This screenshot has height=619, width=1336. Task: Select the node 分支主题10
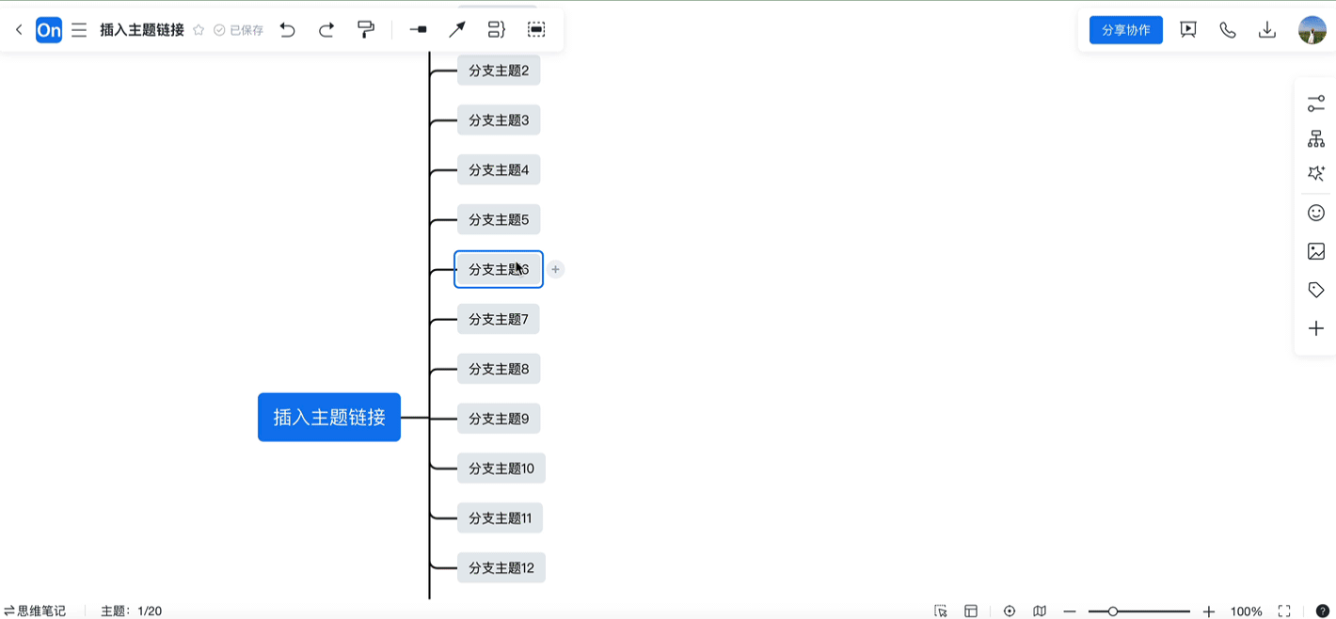(501, 468)
